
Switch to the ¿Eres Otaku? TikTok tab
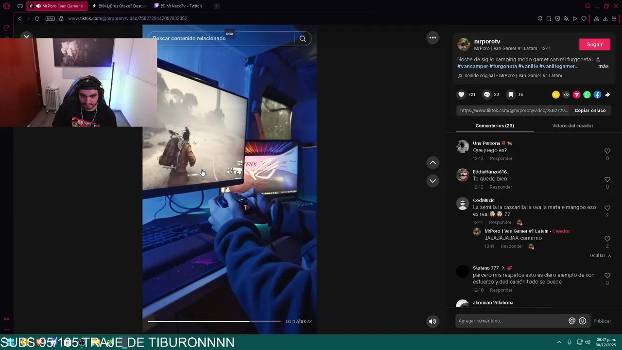[119, 6]
